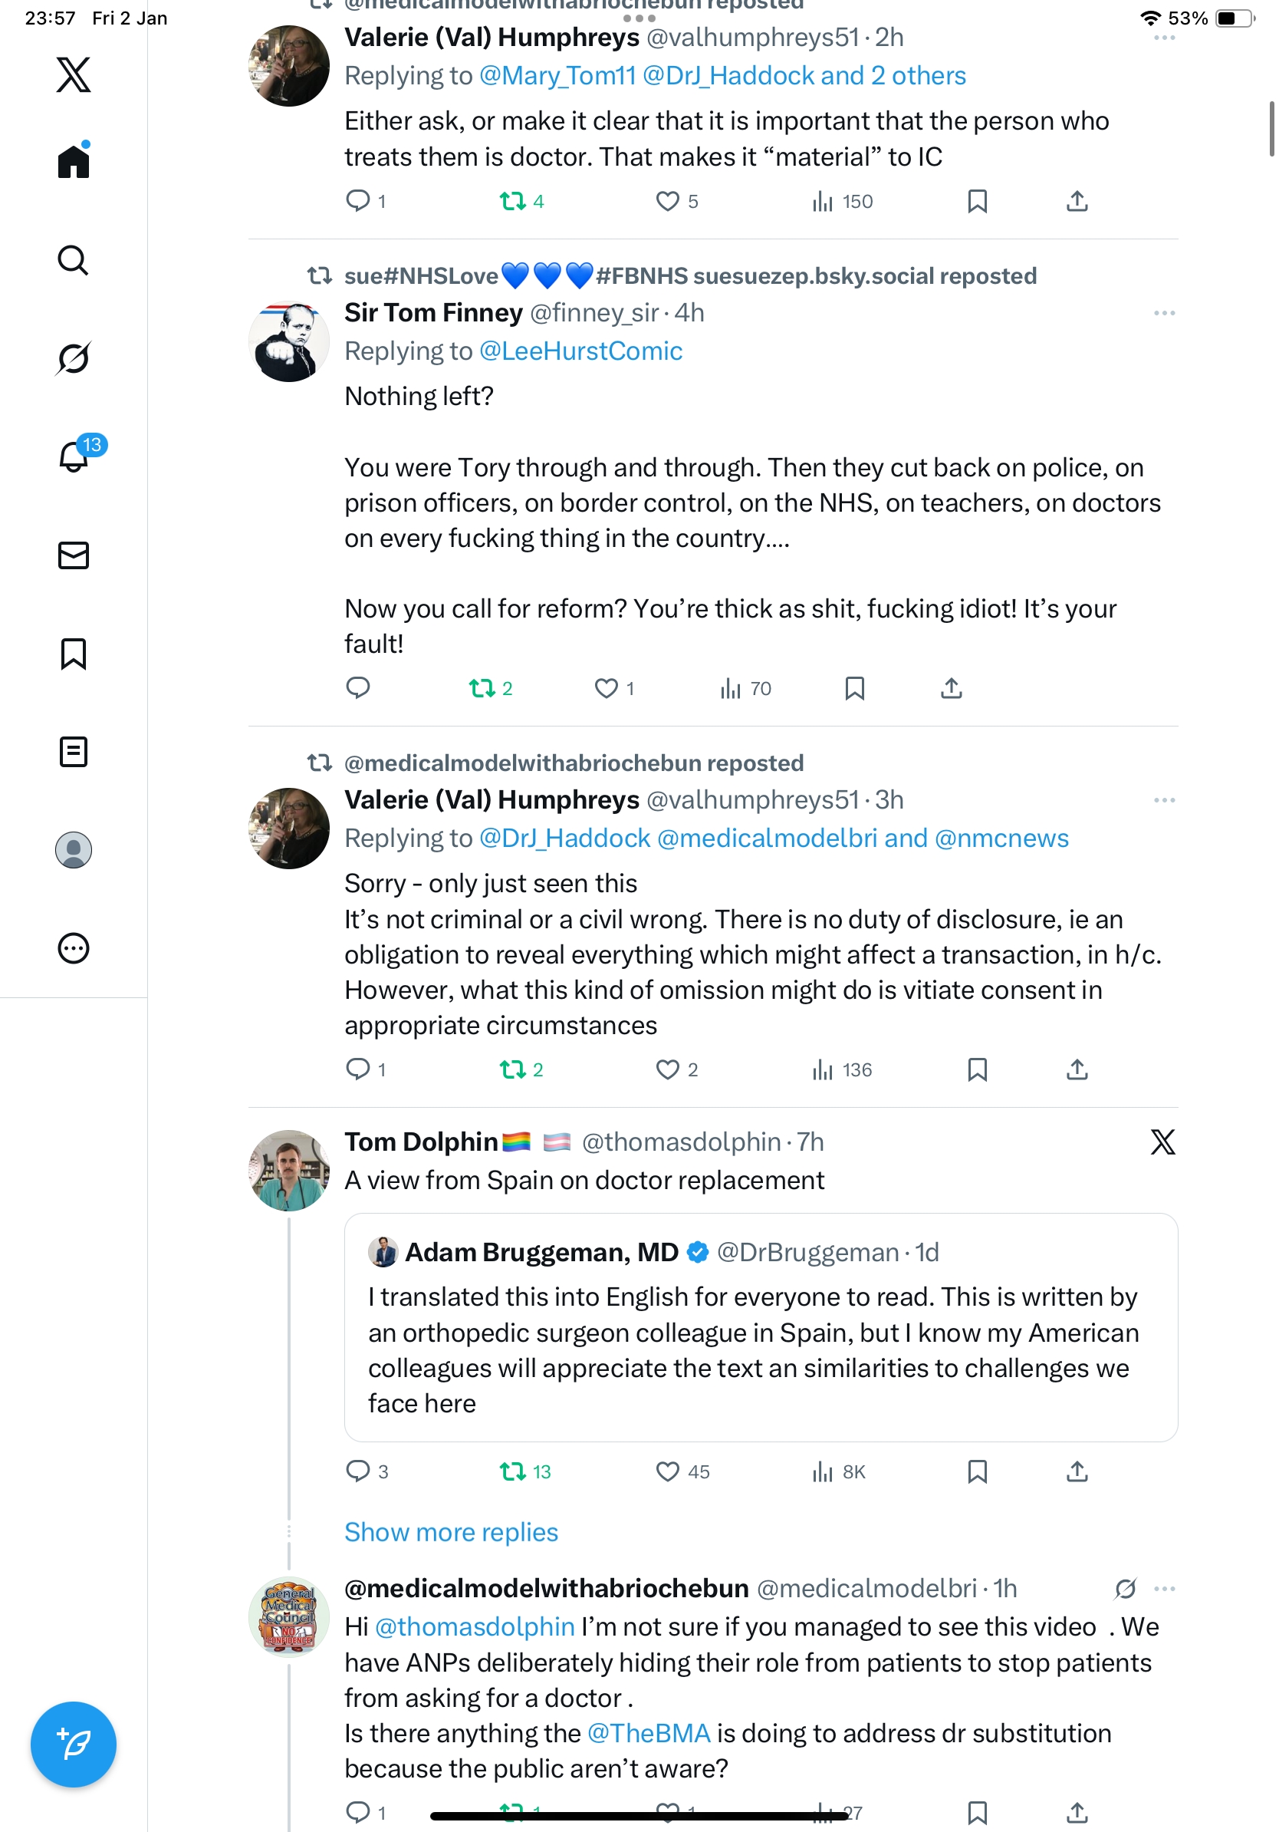Click Show more replies
This screenshot has width=1279, height=1832.
(x=451, y=1532)
